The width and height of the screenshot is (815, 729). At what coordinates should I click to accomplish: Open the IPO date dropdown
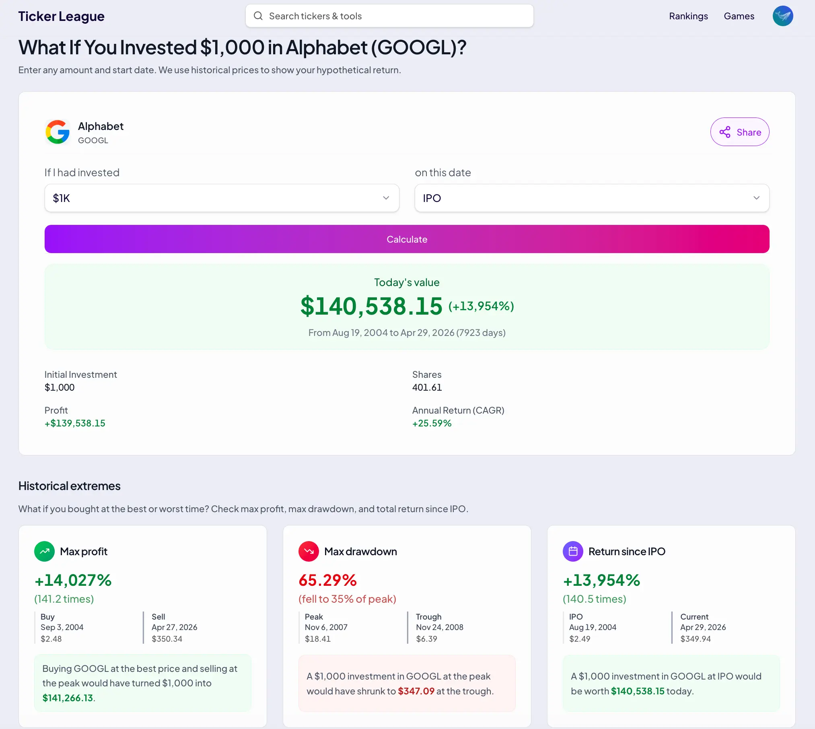pos(592,198)
